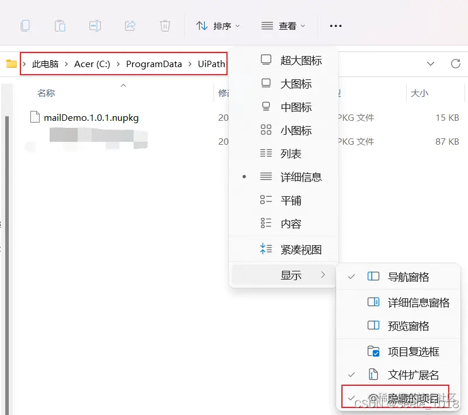
Task: Navigate to 此电脑 via the breadcrumb
Action: pos(44,64)
